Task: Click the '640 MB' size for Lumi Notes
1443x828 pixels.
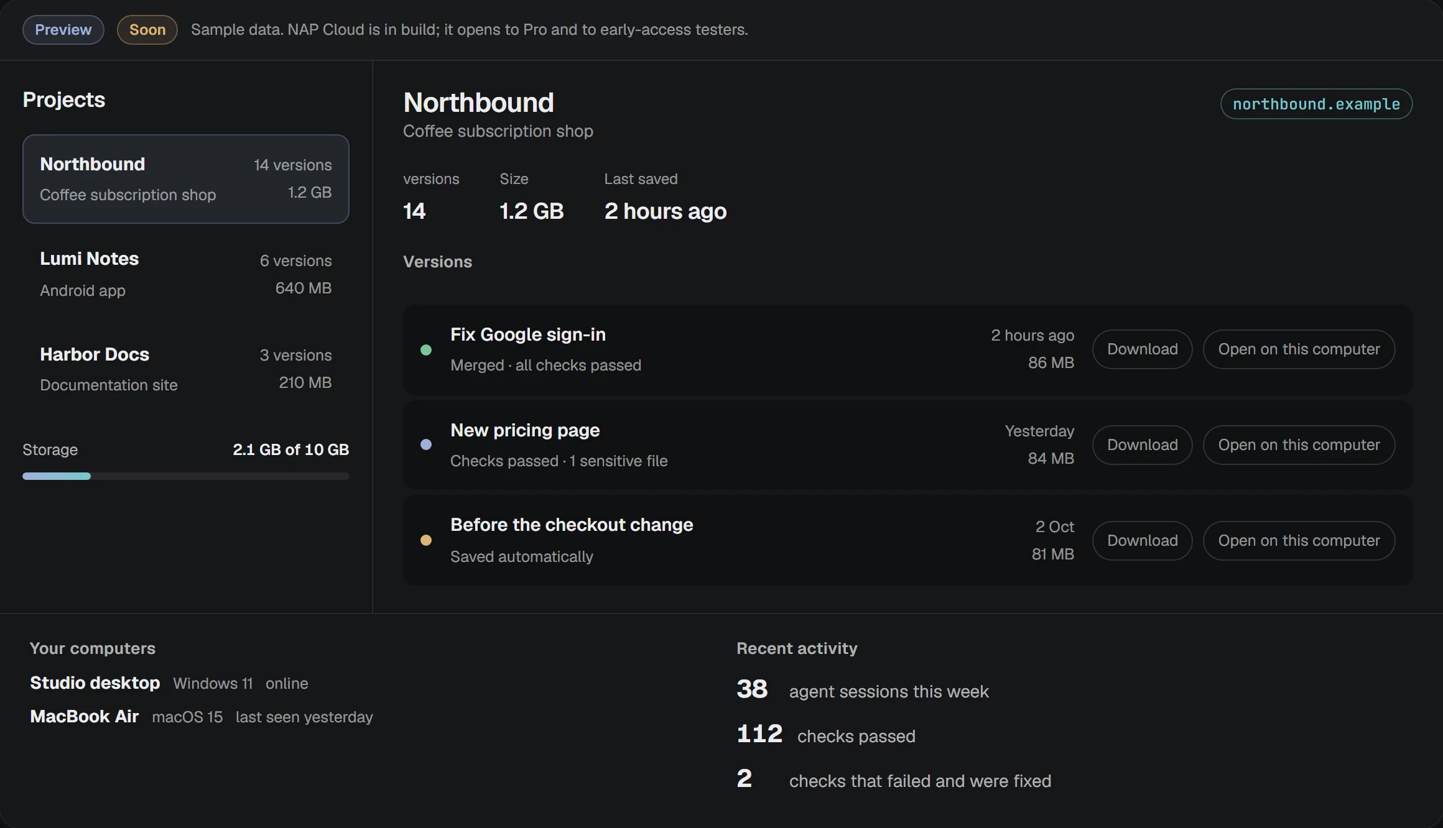Action: click(x=303, y=288)
